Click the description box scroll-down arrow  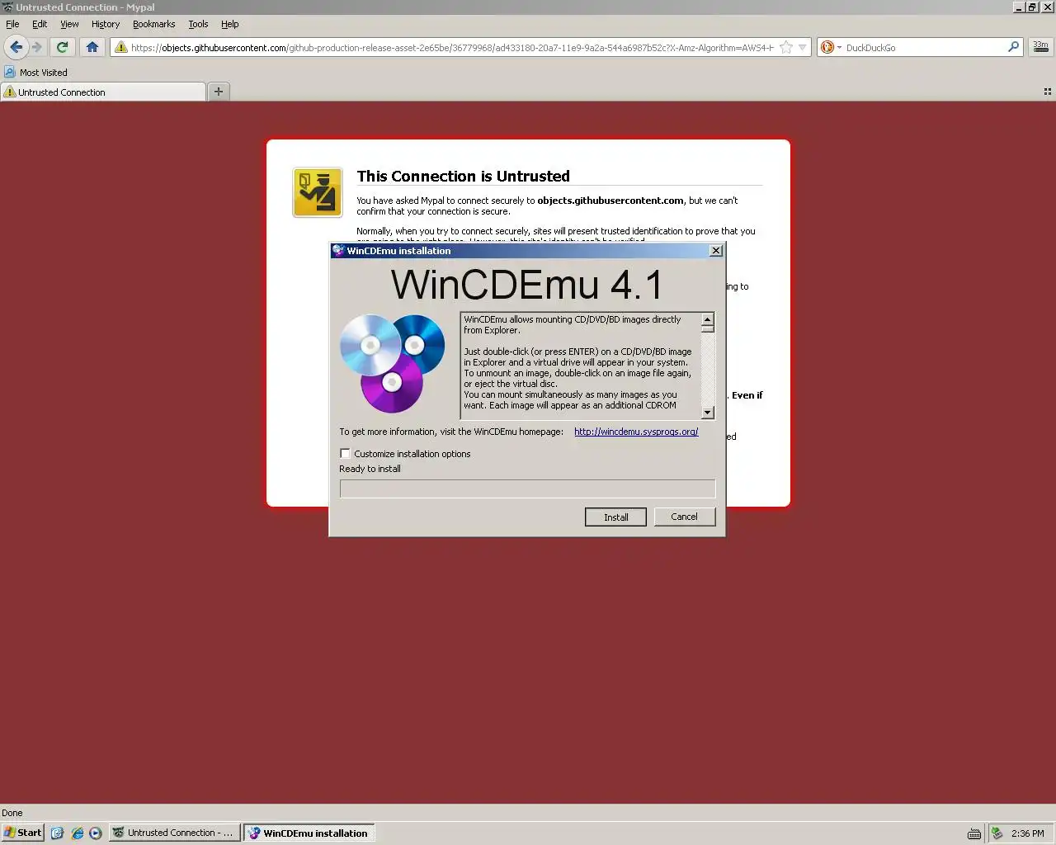pos(707,412)
